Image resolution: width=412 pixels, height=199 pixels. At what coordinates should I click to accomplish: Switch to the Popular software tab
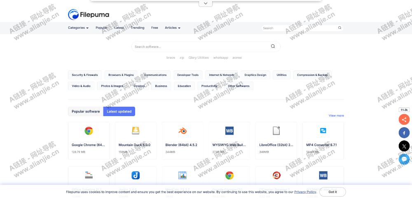(x=86, y=111)
